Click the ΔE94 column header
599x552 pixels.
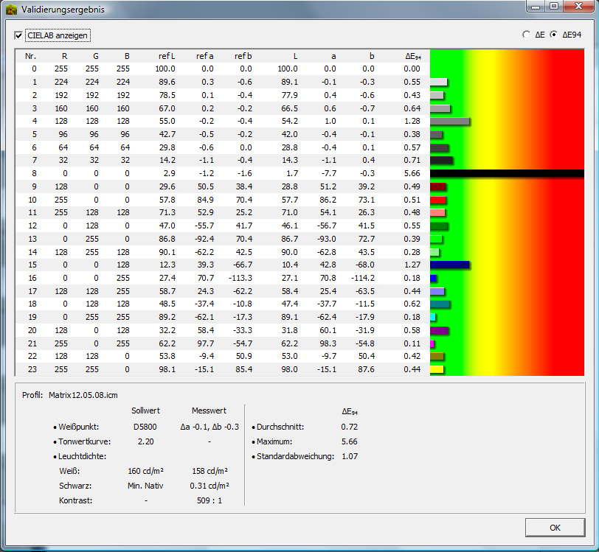(413, 56)
